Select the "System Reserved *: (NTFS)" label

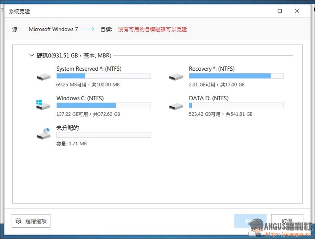(x=89, y=69)
